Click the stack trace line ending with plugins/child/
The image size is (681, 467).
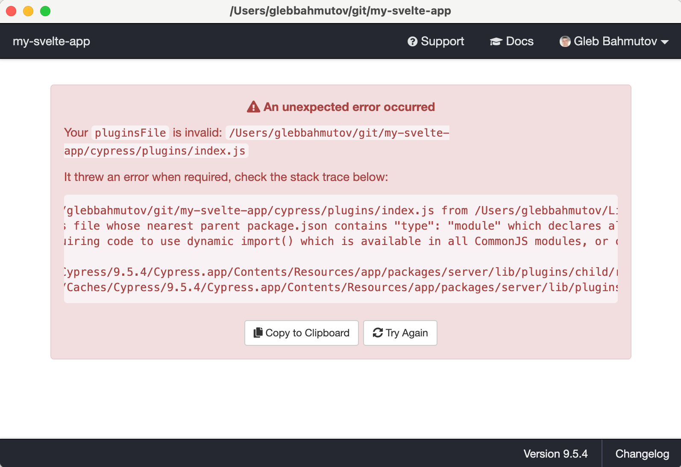[341, 272]
